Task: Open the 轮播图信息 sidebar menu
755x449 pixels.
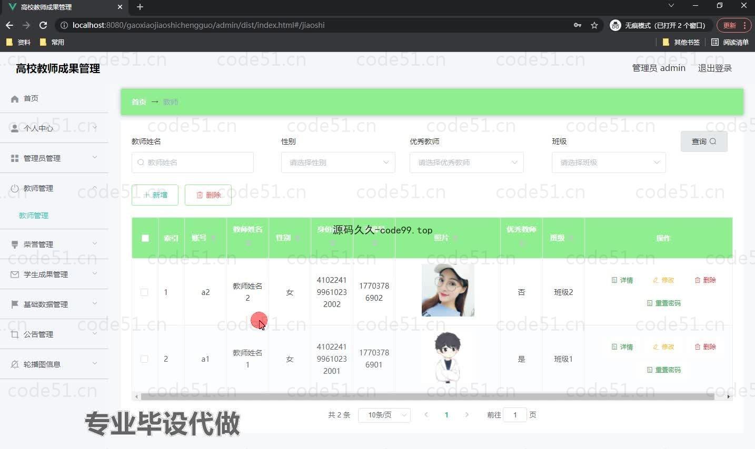Action: pos(54,364)
